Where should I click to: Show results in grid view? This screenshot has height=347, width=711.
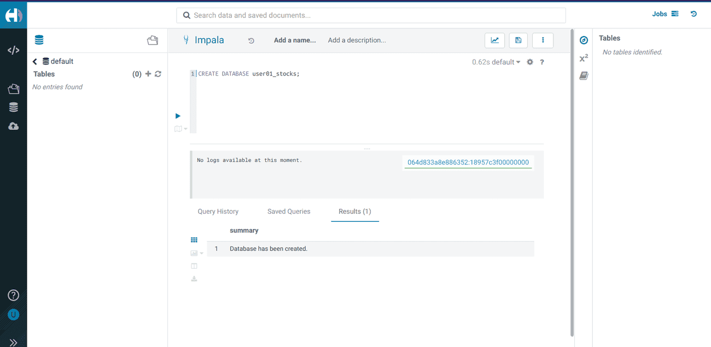click(194, 240)
